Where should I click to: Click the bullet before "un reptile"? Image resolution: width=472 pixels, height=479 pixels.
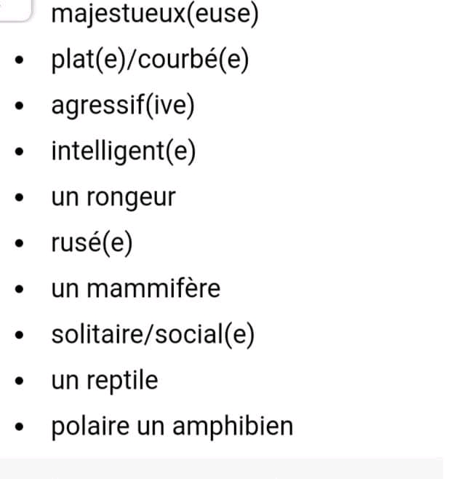tap(22, 381)
